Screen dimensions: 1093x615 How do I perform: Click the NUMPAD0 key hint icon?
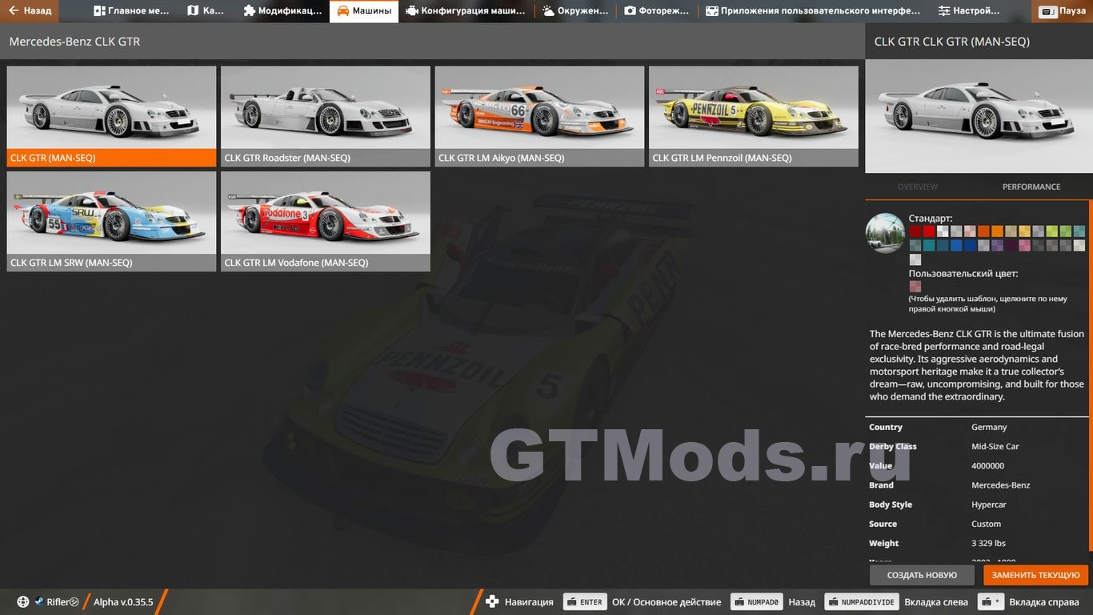click(756, 602)
